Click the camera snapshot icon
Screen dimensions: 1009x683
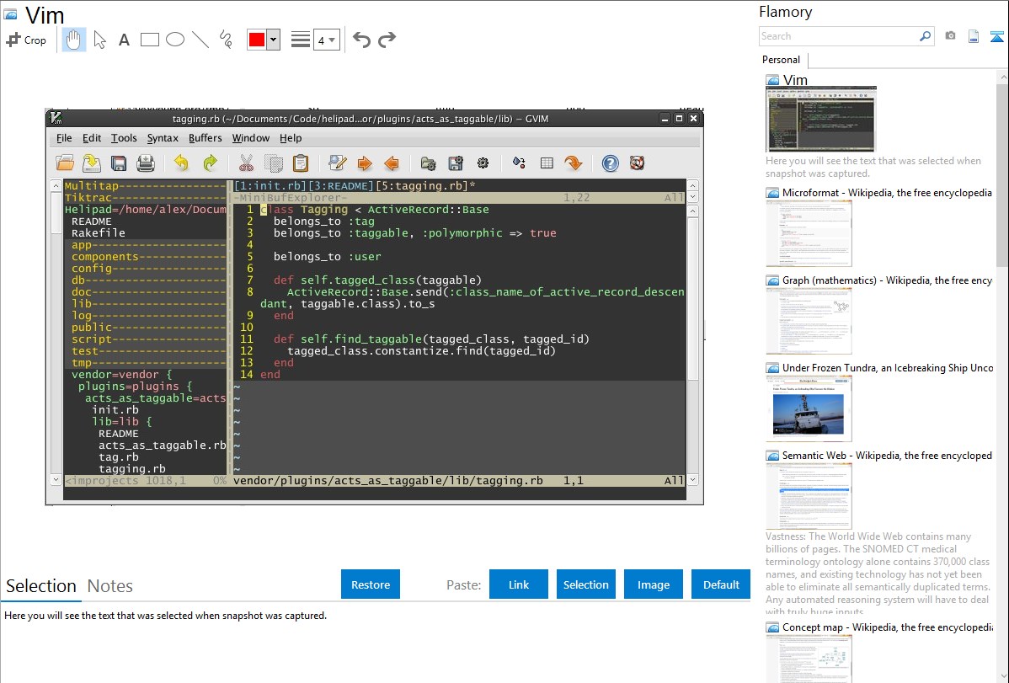click(x=950, y=36)
